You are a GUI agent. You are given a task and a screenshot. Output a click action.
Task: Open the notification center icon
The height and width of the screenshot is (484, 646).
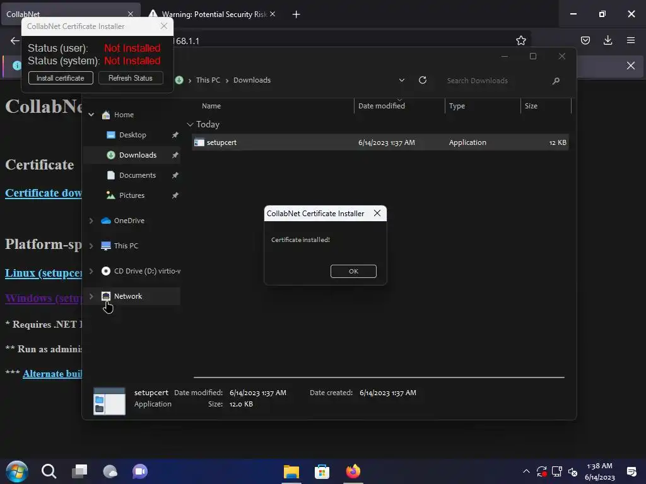point(631,471)
